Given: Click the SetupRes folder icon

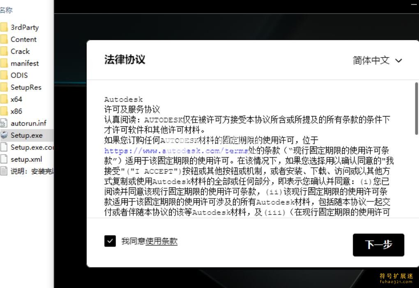Looking at the screenshot, I should 4,87.
